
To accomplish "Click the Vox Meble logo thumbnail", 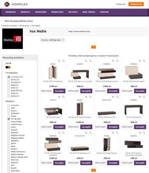I will (12, 39).
